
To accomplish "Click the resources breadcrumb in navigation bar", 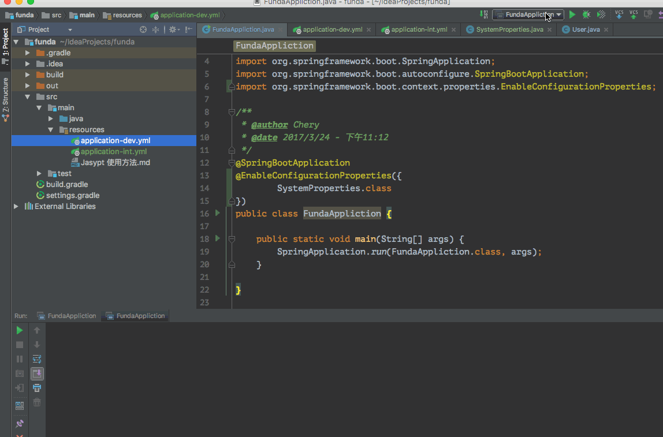I will tap(122, 15).
